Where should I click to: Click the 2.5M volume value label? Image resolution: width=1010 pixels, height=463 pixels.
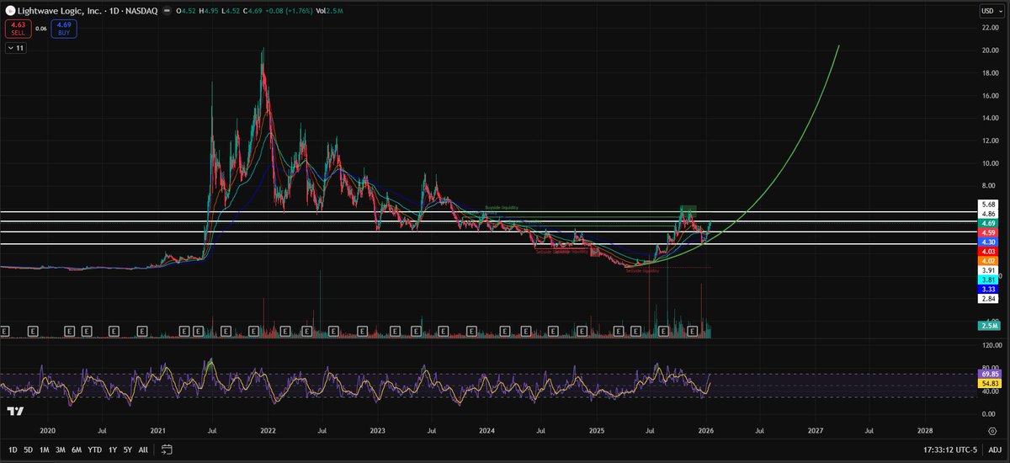[987, 326]
